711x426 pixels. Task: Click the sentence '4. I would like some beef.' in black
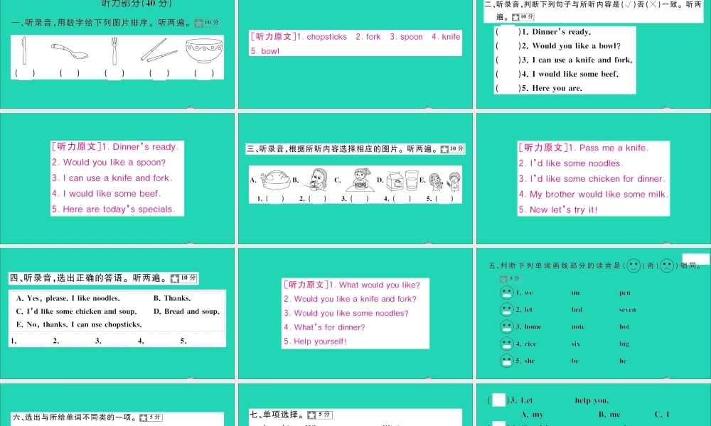(x=570, y=74)
